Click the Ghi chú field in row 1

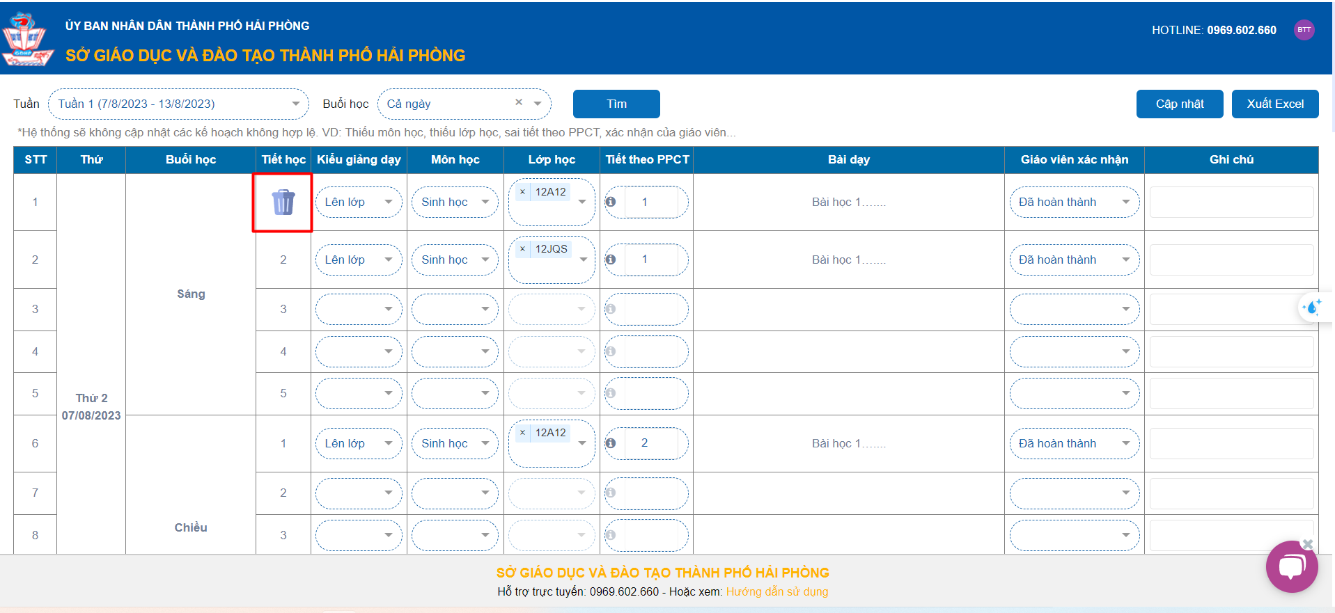point(1231,202)
